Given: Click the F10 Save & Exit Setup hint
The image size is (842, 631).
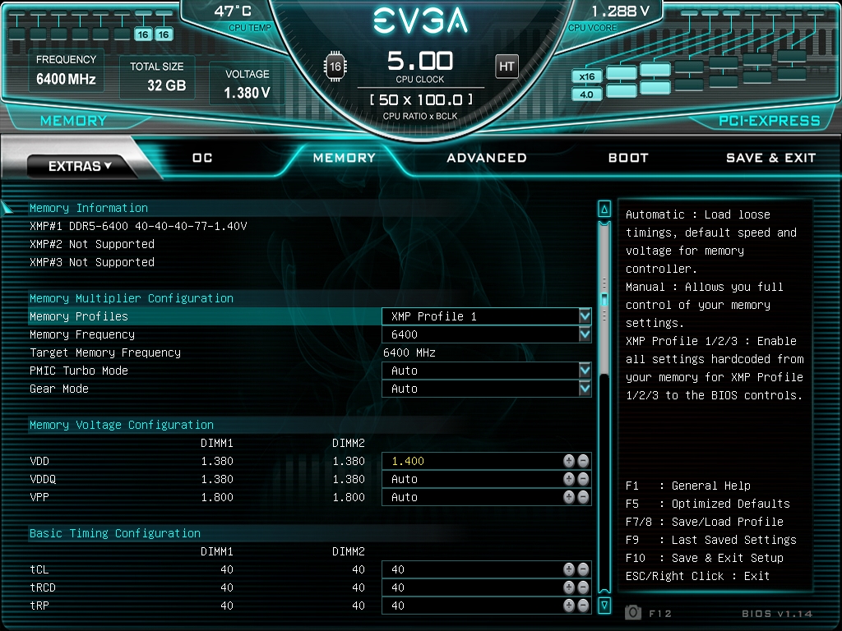Looking at the screenshot, I should (705, 558).
